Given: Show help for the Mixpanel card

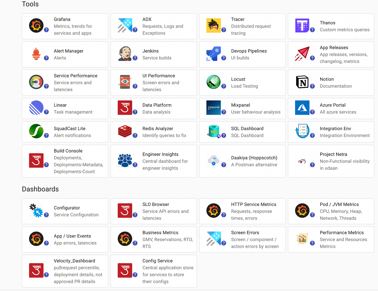Looking at the screenshot, I should pos(224,112).
